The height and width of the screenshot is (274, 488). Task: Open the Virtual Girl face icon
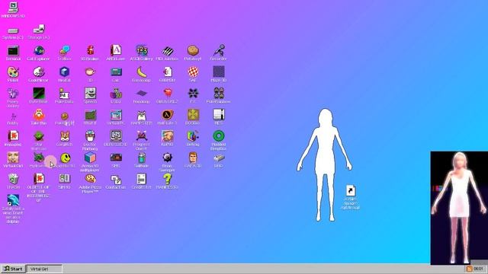pyautogui.click(x=13, y=158)
